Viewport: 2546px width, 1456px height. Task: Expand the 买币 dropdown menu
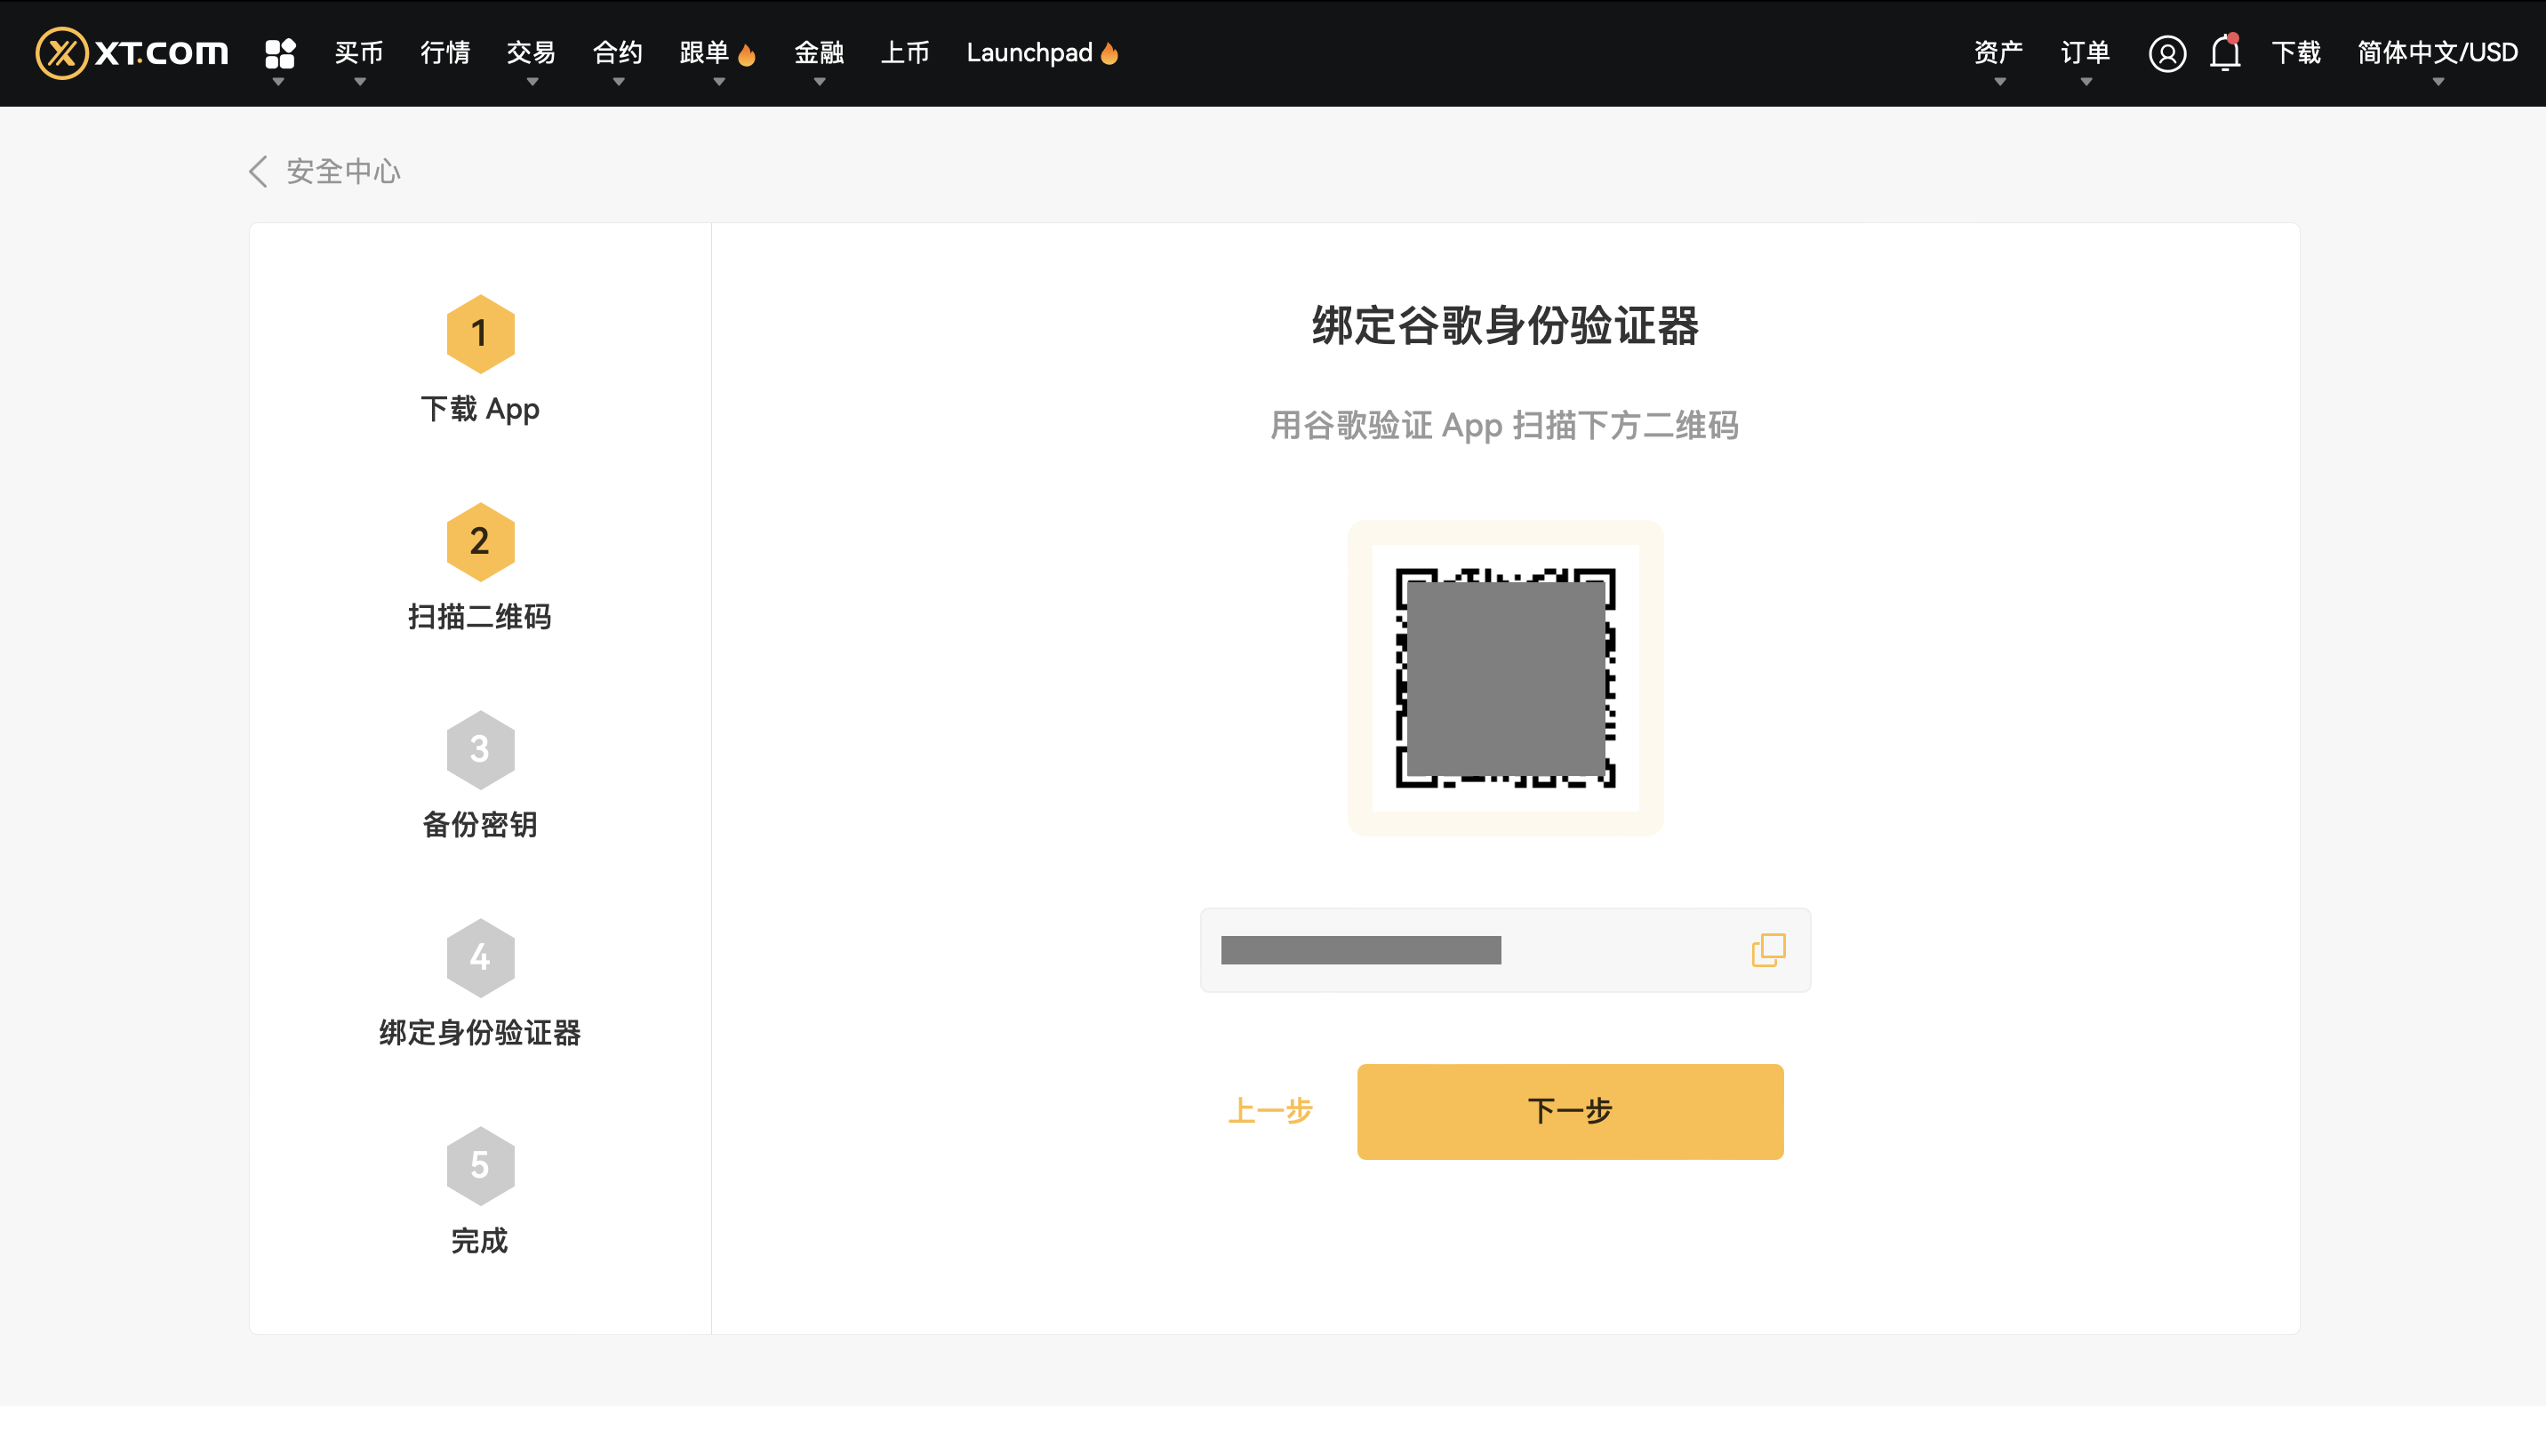coord(359,53)
